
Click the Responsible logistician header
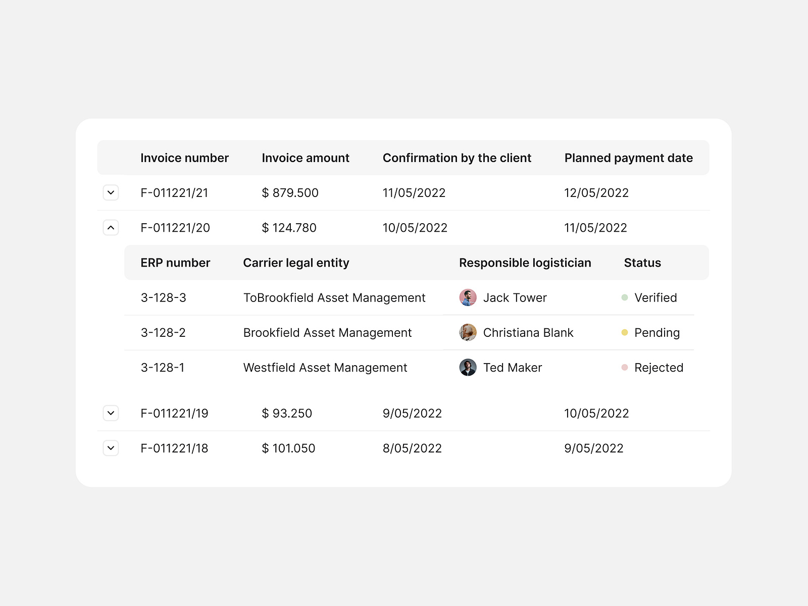pyautogui.click(x=525, y=262)
